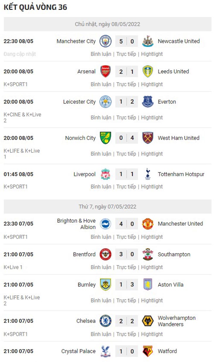Open Hightlight for Liverpool vs Tottenham
Viewport: 217px width, 362px height.
point(152,187)
